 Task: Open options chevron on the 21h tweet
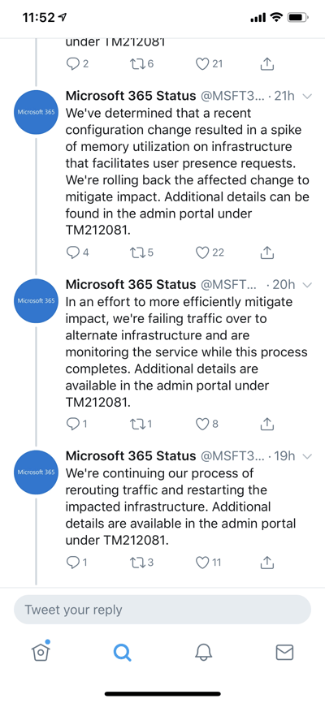pos(307,96)
